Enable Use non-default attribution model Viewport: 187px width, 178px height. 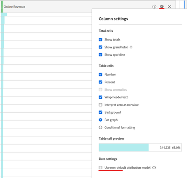[101, 167]
